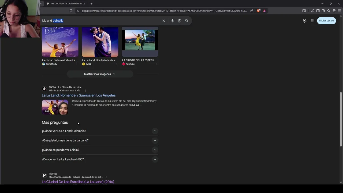This screenshot has width=343, height=193.
Task: Expand Mostrar más imágenes
Action: click(x=100, y=74)
